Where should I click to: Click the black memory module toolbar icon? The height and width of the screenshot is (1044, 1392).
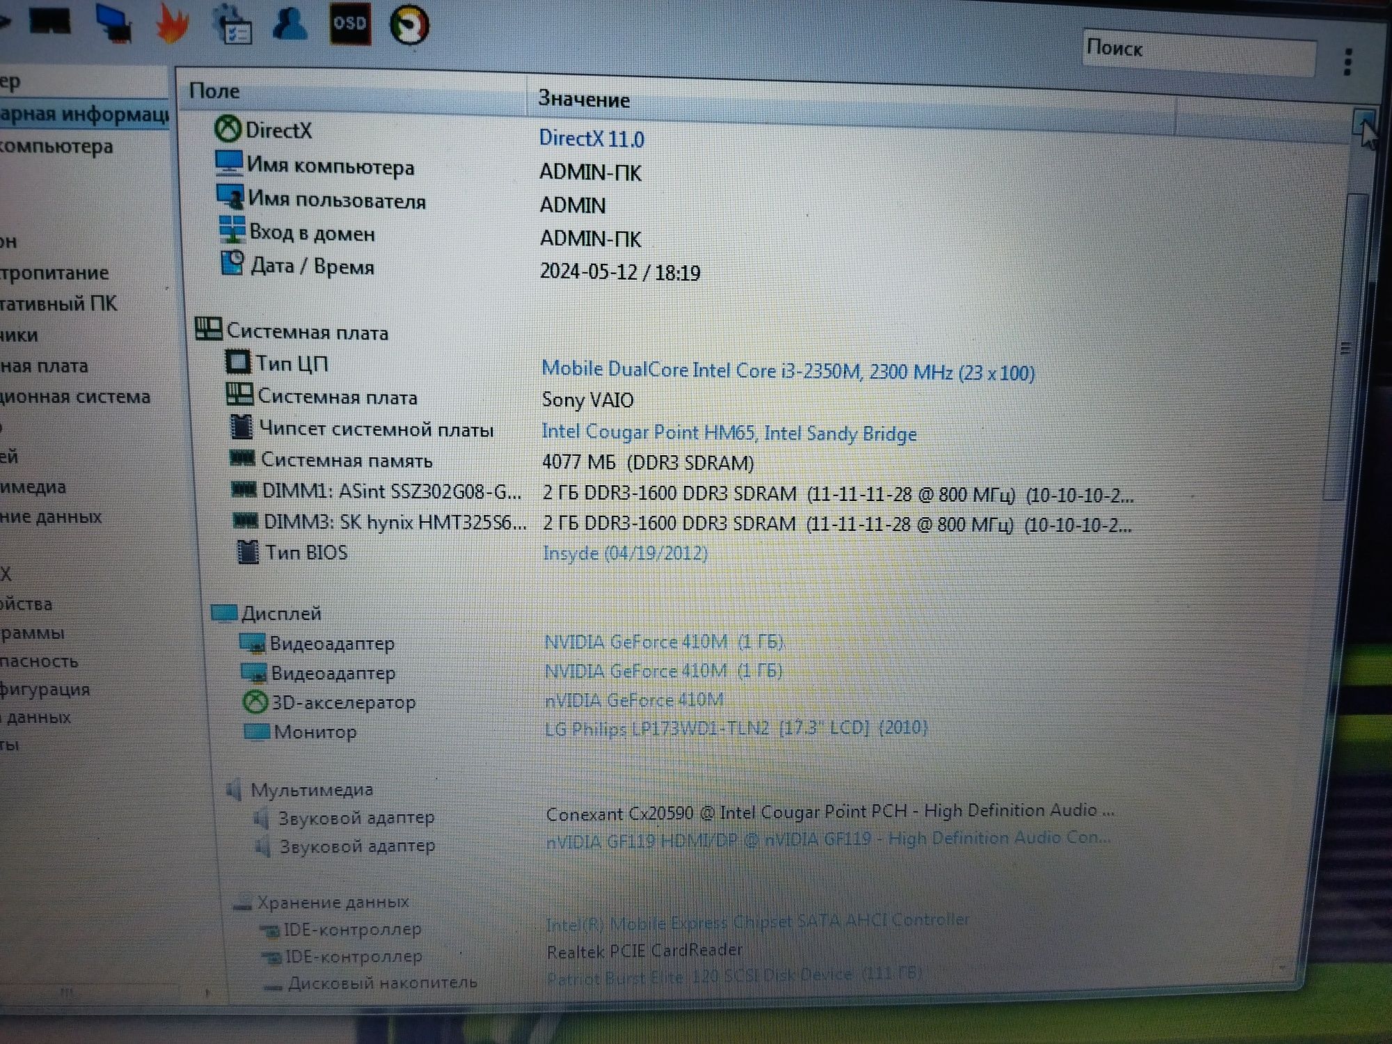pos(50,21)
